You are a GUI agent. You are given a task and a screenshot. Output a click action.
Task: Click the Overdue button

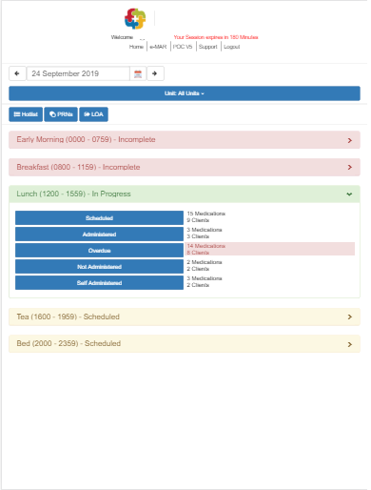99,251
